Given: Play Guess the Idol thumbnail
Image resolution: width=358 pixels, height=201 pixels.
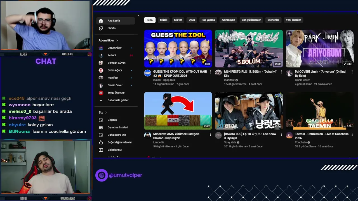Looking at the screenshot, I should [x=178, y=49].
